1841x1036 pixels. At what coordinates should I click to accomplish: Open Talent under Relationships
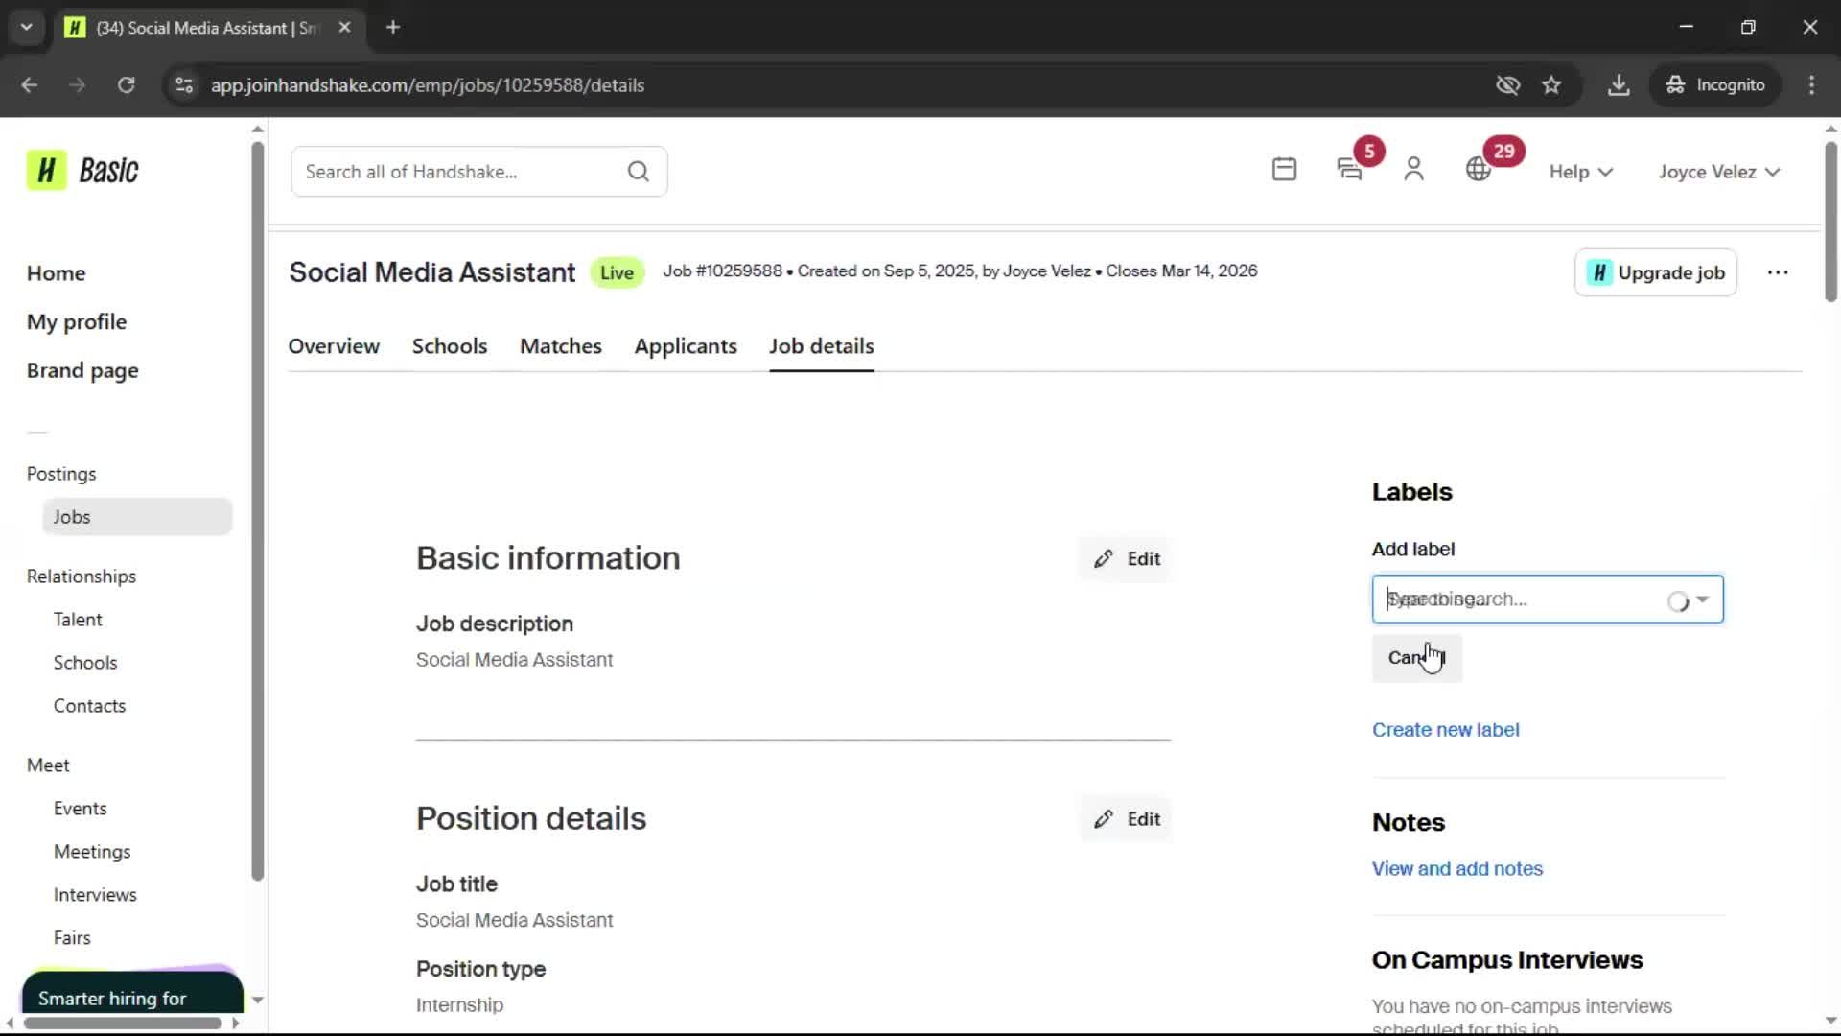78,620
